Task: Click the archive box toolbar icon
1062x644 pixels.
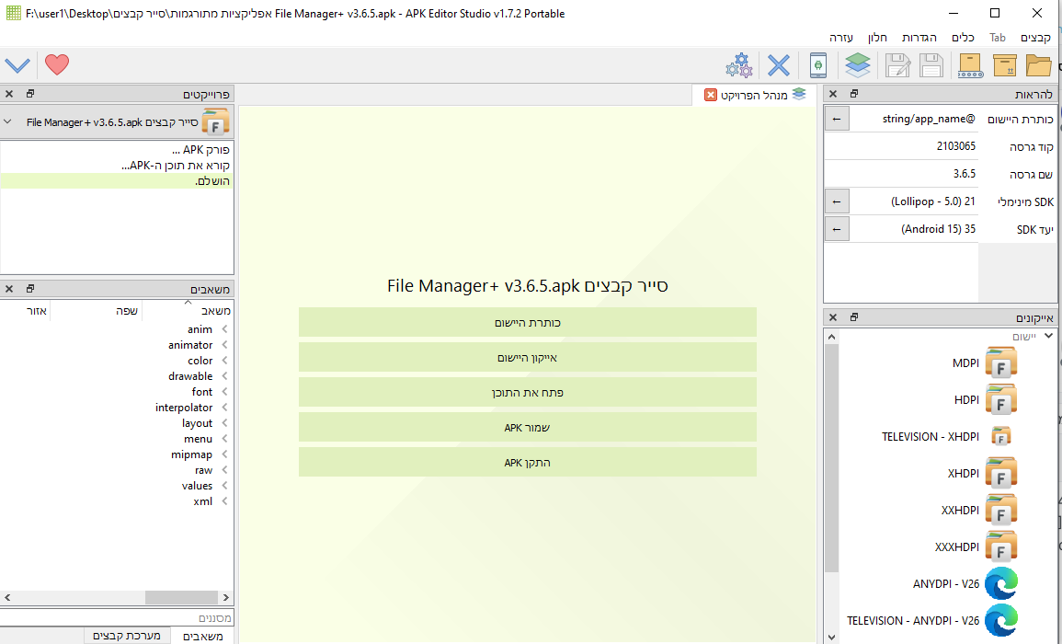Action: click(1005, 65)
